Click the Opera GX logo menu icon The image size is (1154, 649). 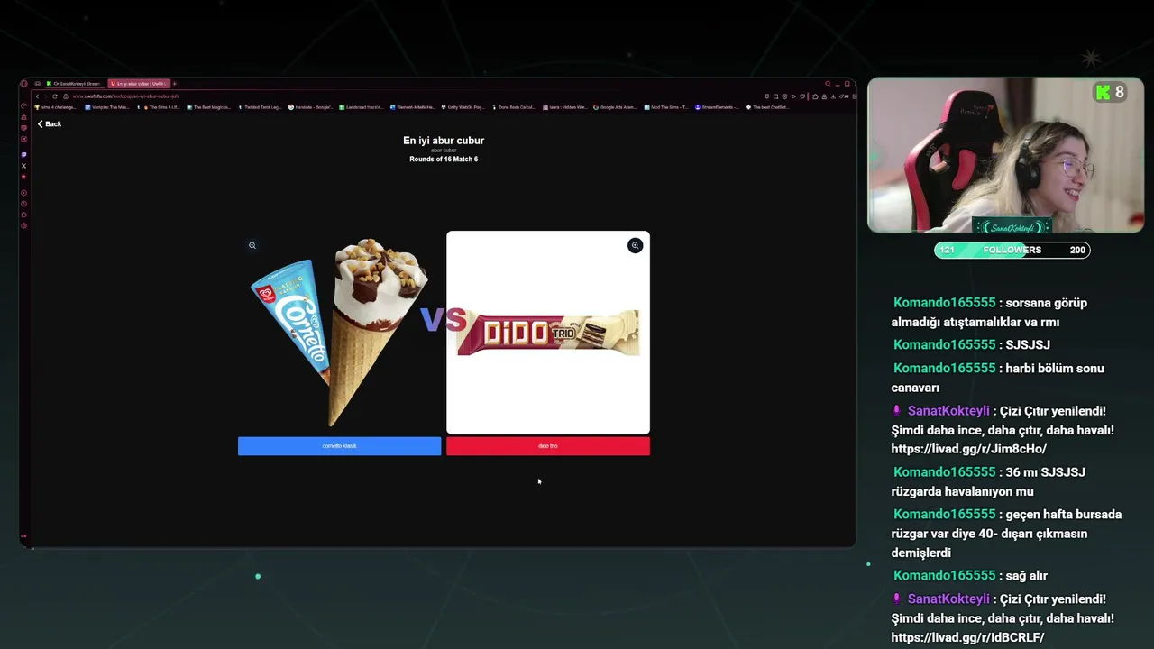pos(23,84)
